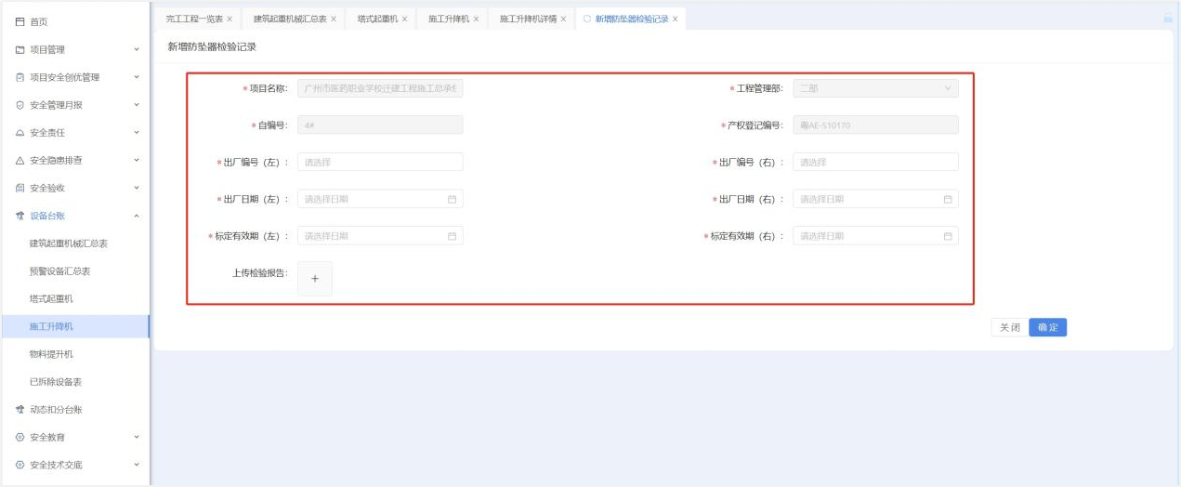Close the 完工工程一览表 tab
Screen dimensions: 1181x487
[230, 19]
